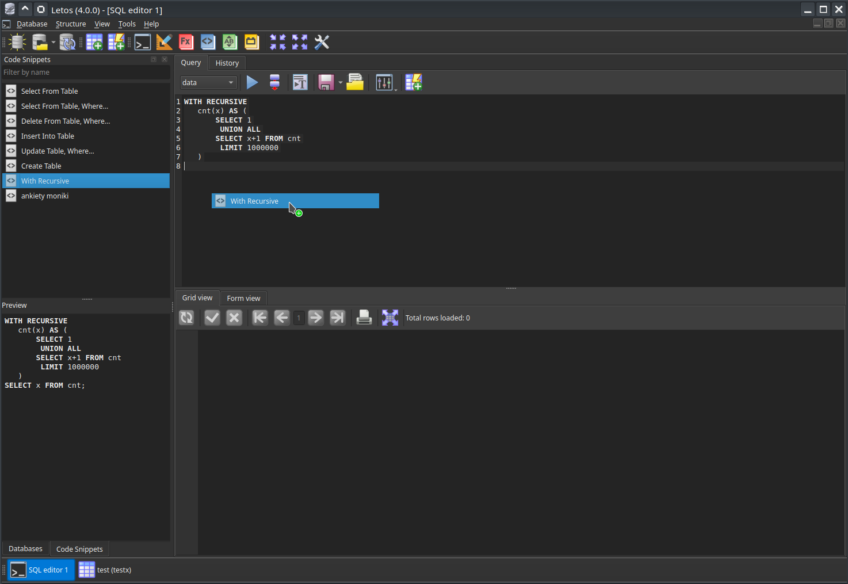This screenshot has width=848, height=584.
Task: Click the wrench configuration icon
Action: pos(322,42)
